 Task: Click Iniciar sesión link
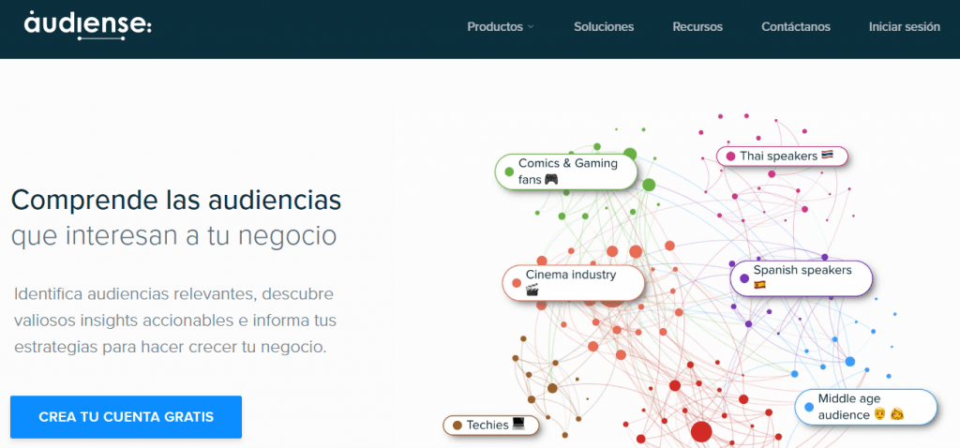(905, 27)
